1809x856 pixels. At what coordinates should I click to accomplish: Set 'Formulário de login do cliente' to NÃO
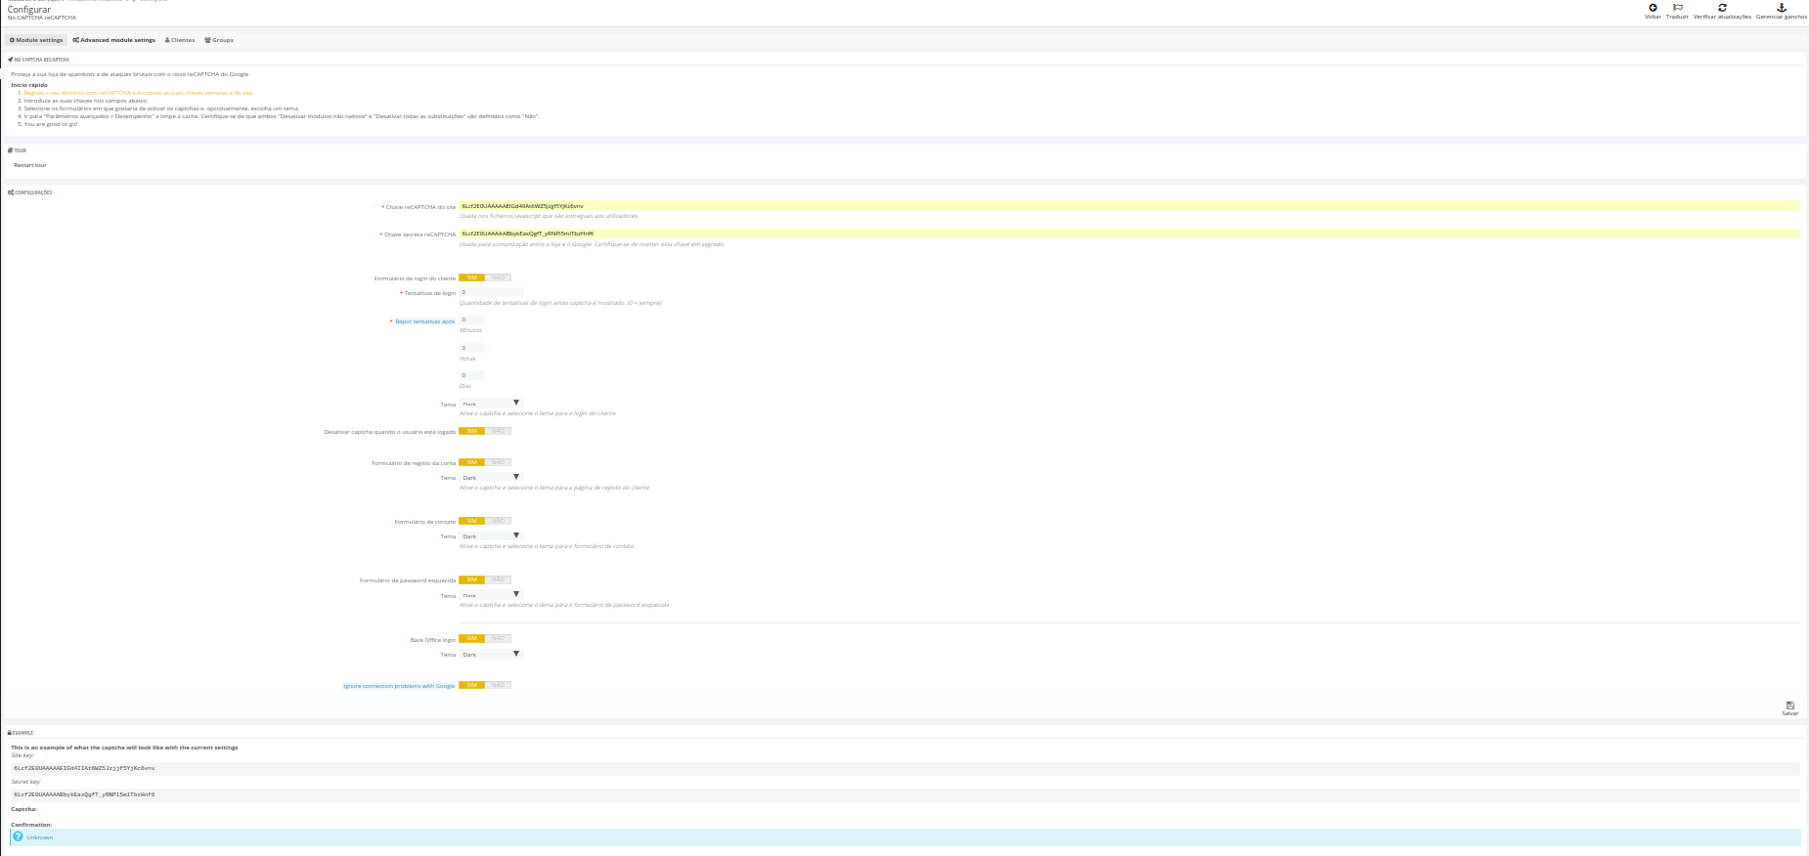pyautogui.click(x=498, y=278)
